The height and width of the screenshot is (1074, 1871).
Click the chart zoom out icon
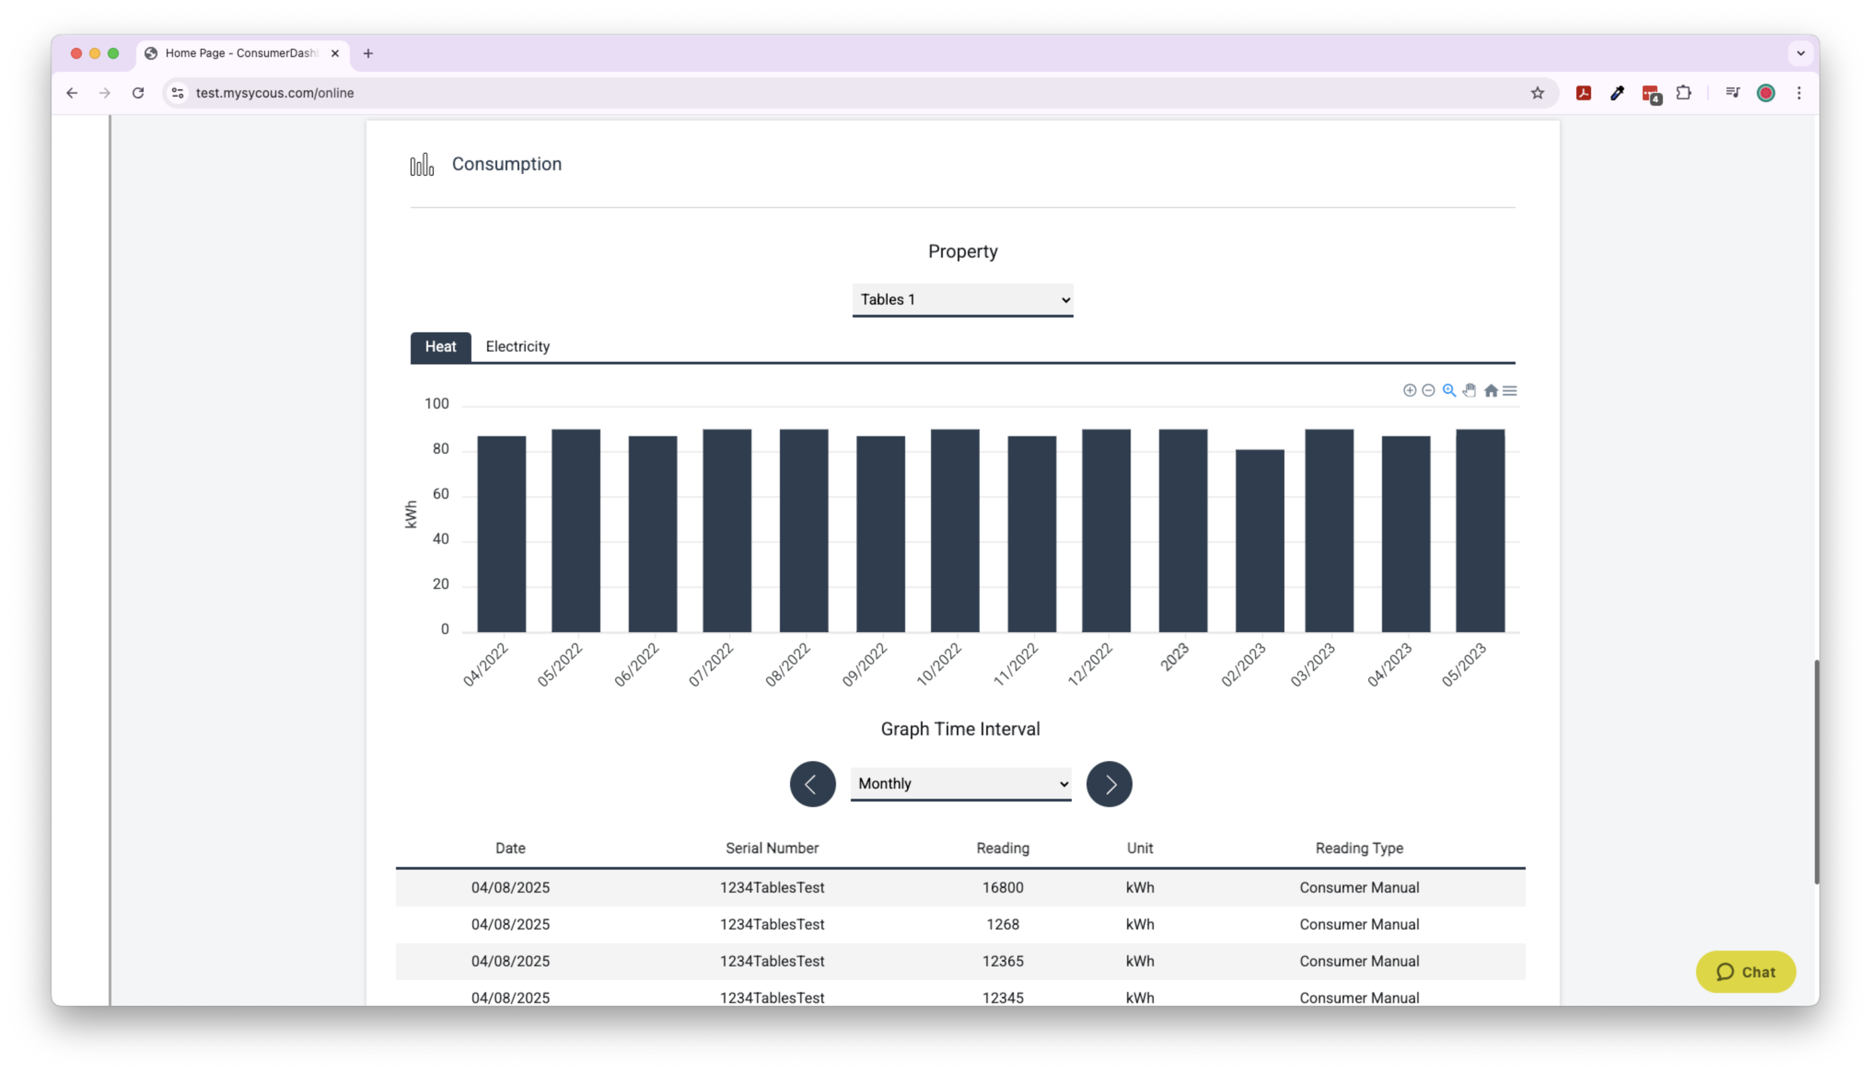point(1428,390)
